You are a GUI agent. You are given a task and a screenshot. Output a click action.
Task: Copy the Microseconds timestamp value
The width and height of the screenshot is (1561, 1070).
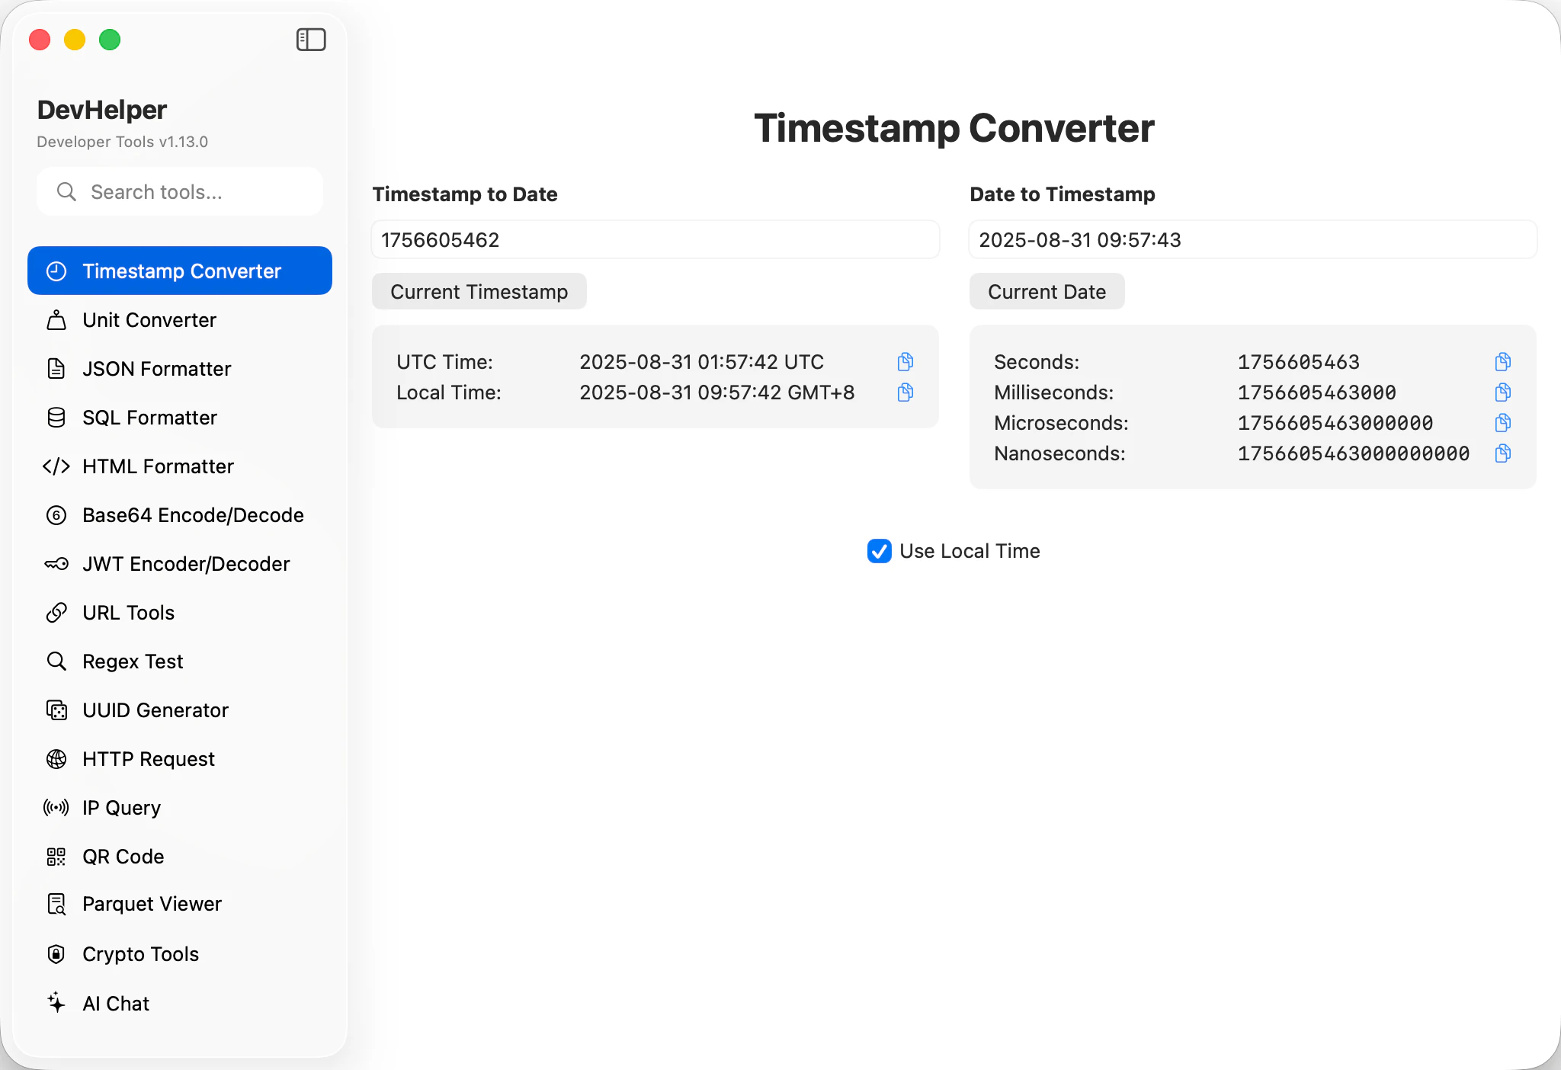1502,423
